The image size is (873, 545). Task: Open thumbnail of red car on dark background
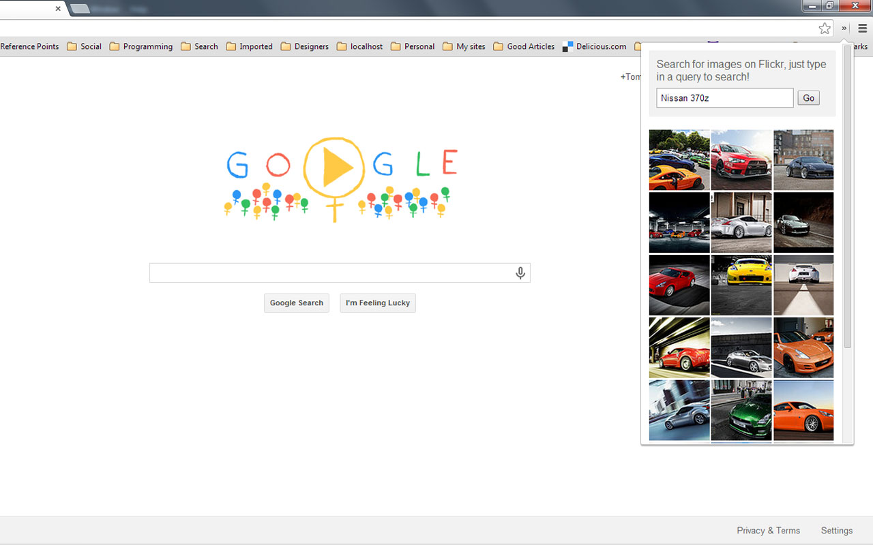click(x=679, y=285)
